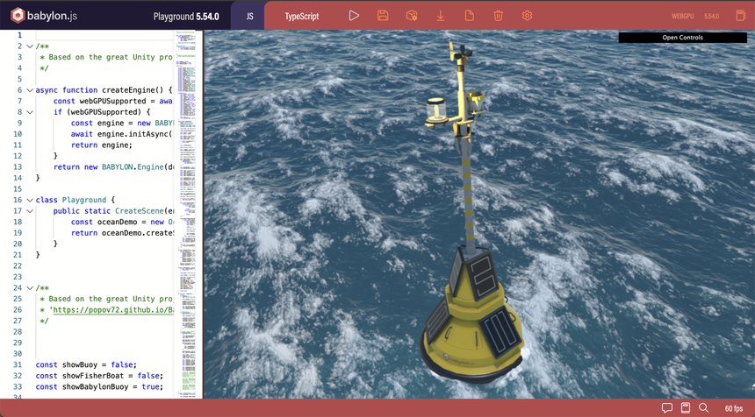Screen dimensions: 755x417
Task: Collapse the createEngine function fold arrow
Action: coord(29,90)
